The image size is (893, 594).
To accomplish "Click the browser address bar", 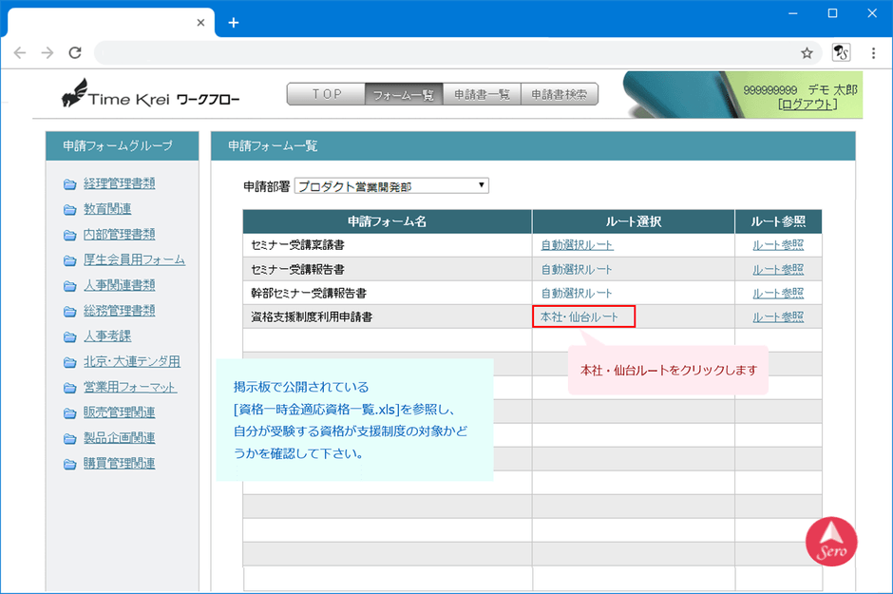I will 446,53.
